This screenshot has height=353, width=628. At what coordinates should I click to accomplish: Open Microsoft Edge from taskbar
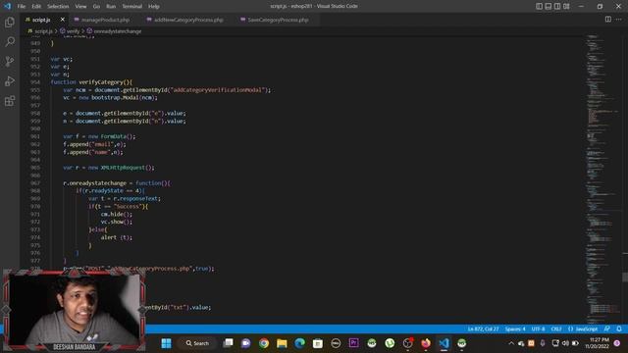299,343
